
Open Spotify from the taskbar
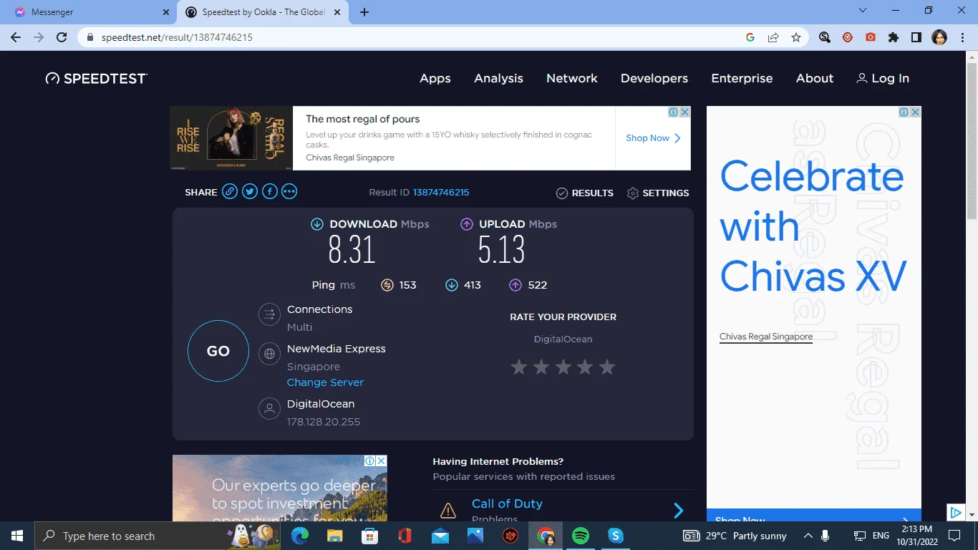581,536
